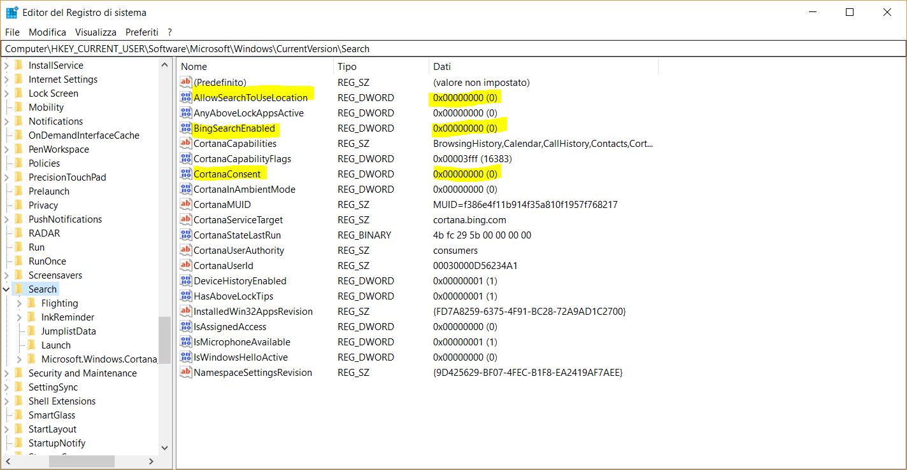This screenshot has height=470, width=907.
Task: Click the DWORD icon of AnyAboveLockAppsActive
Action: click(185, 113)
